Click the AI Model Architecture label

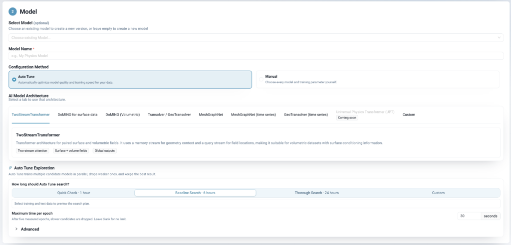(x=28, y=96)
